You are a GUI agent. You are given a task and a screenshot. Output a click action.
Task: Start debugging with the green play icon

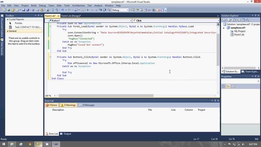coord(88,10)
